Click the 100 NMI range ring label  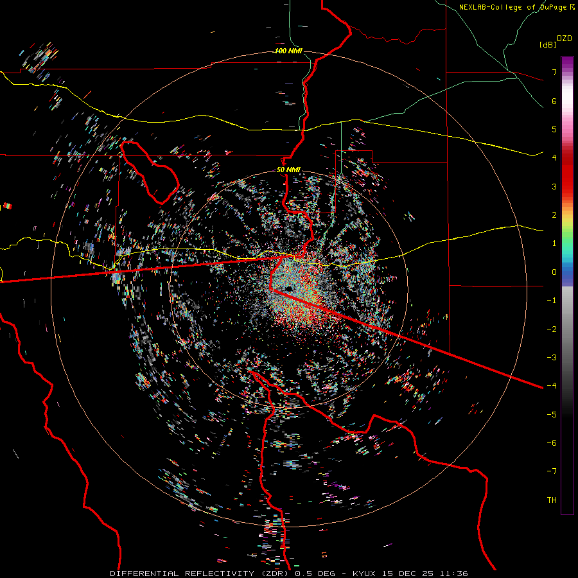pyautogui.click(x=288, y=51)
